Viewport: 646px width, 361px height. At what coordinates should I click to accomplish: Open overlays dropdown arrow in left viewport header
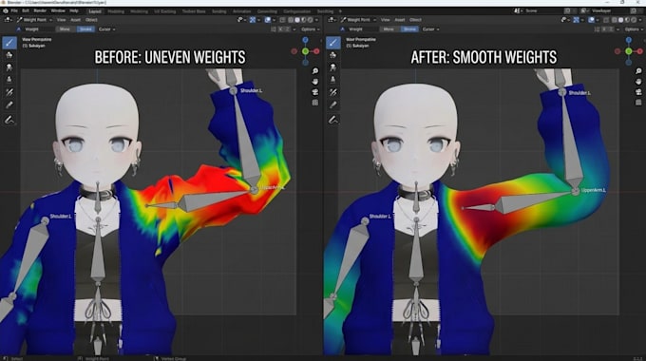[274, 20]
